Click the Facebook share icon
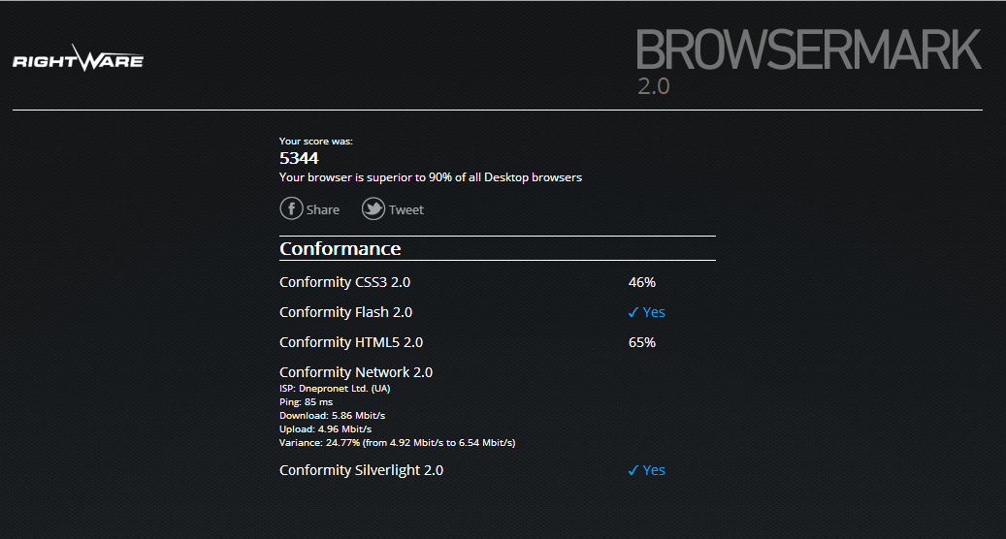 tap(291, 208)
